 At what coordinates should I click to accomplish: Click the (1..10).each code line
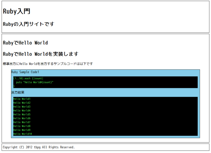click(28, 78)
